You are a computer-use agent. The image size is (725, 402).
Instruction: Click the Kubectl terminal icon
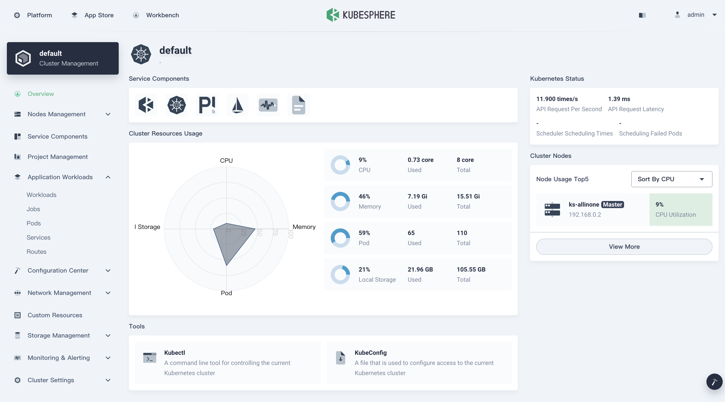tap(150, 358)
